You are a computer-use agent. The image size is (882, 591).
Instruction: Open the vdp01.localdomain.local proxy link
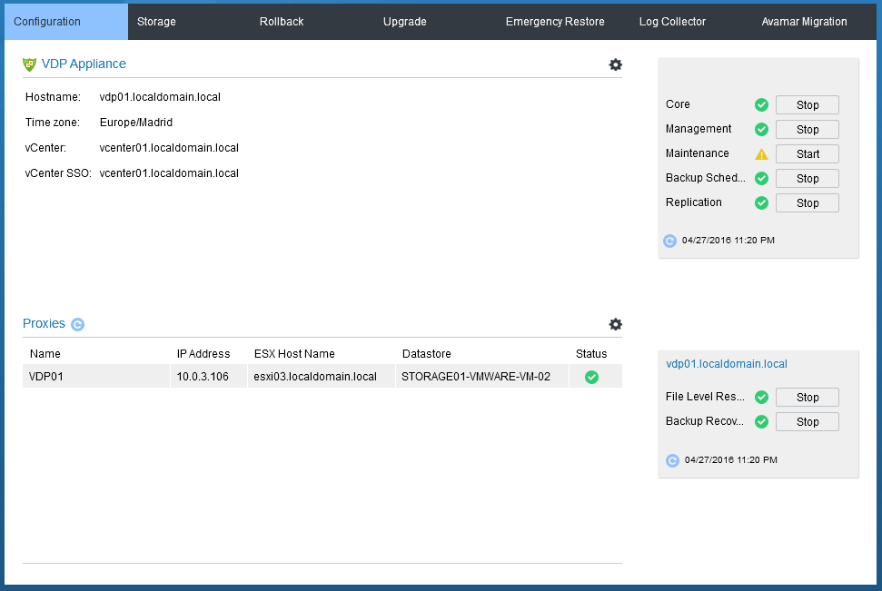(x=726, y=364)
